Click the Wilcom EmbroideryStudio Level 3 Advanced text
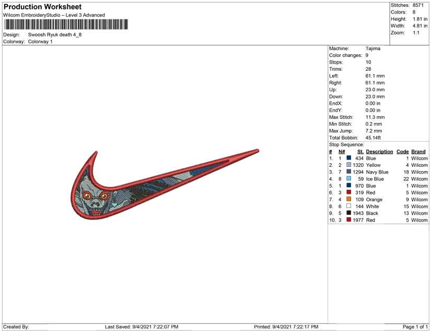Image resolution: width=431 pixels, height=331 pixels. 54,15
